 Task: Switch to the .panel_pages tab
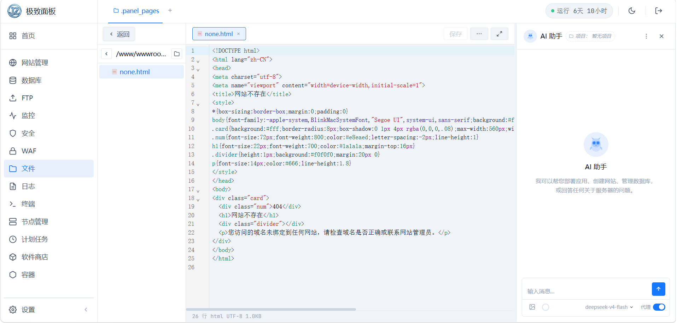click(x=136, y=11)
